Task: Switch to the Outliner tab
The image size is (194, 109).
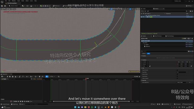Action: click(x=156, y=9)
